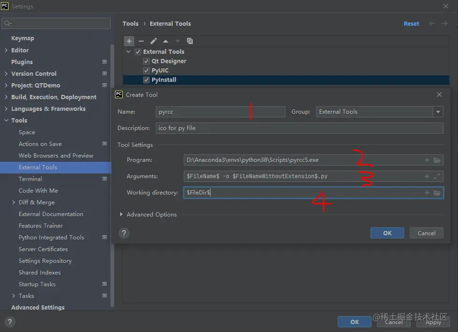Select Server Certificates settings
Screen dimensions: 458x332
click(43, 249)
